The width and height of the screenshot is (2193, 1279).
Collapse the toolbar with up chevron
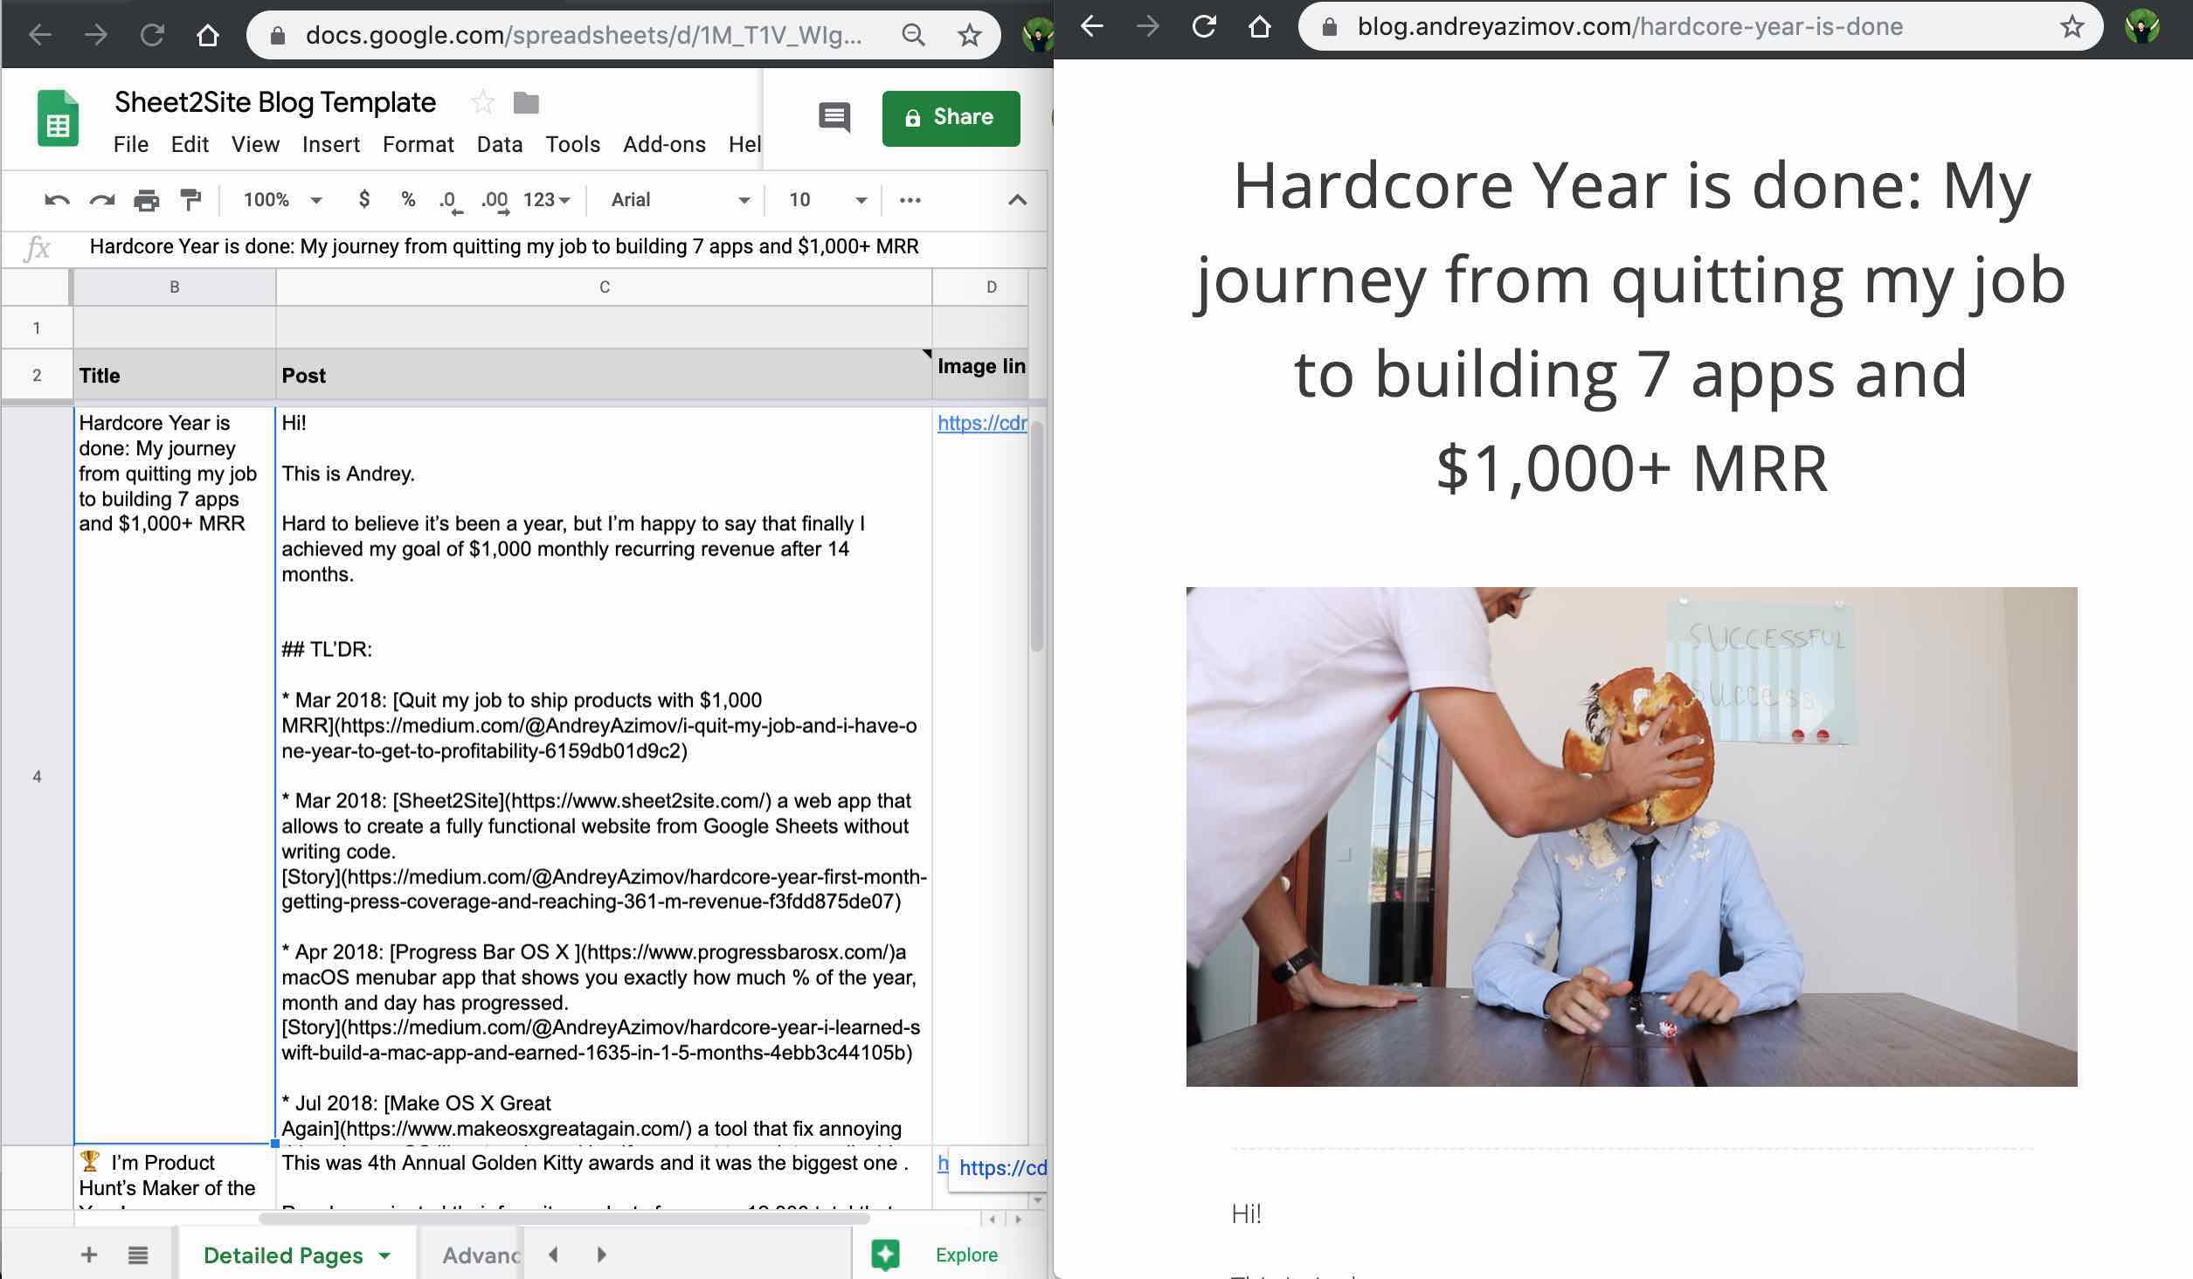(1017, 200)
